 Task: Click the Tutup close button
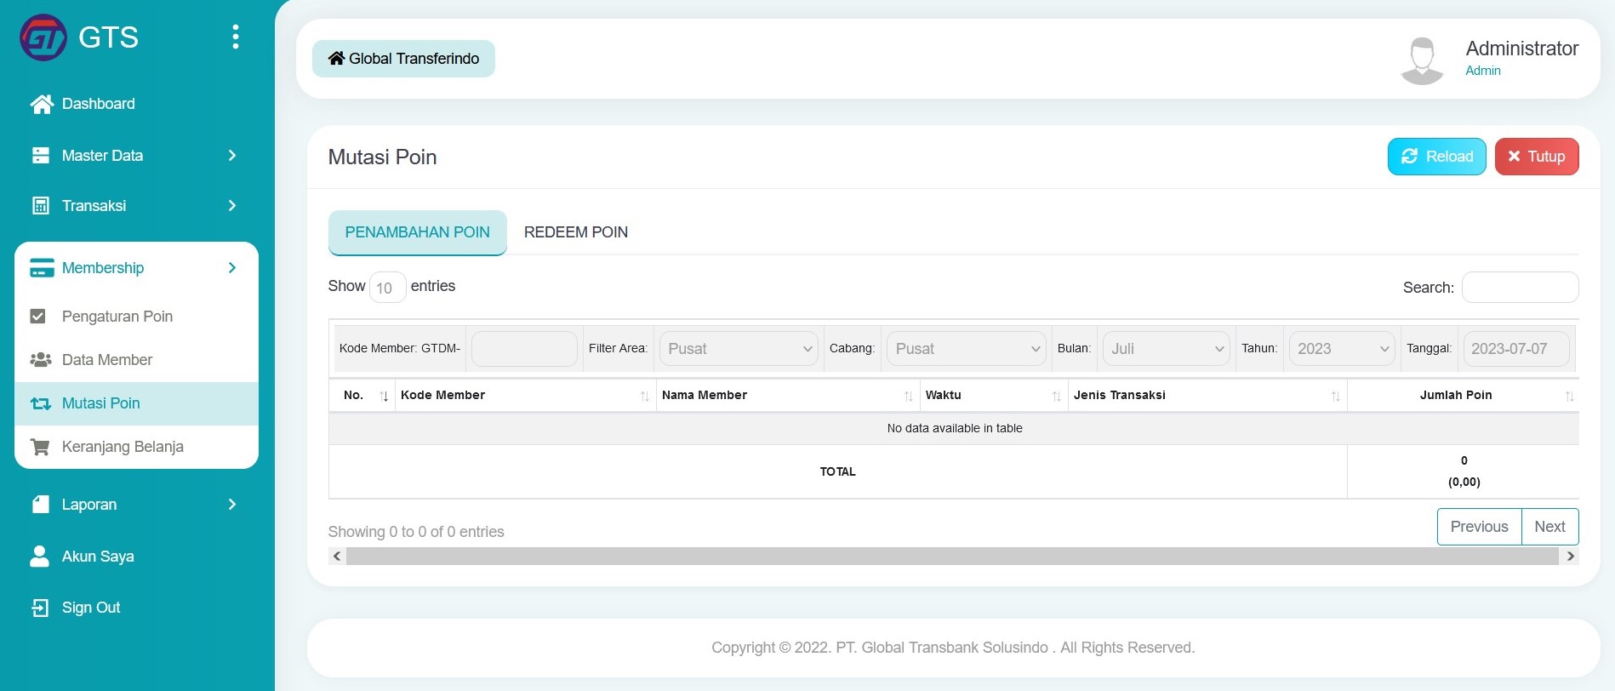click(x=1537, y=157)
